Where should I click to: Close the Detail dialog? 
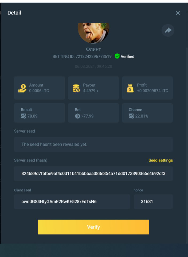[178, 13]
